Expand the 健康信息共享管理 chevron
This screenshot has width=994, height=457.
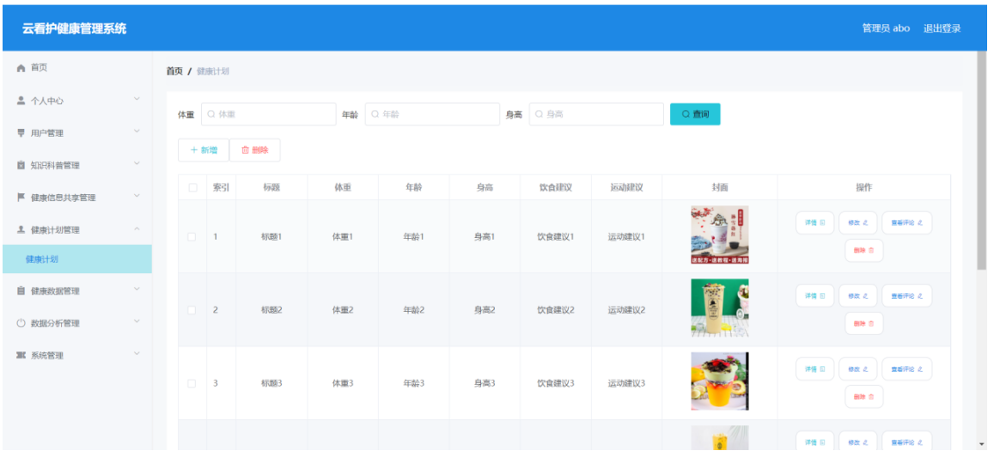[x=137, y=196]
